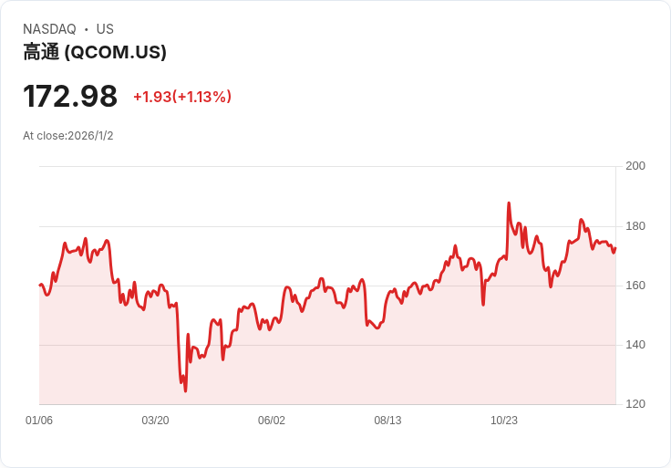Click the chart's lowest trough in April

(x=185, y=391)
